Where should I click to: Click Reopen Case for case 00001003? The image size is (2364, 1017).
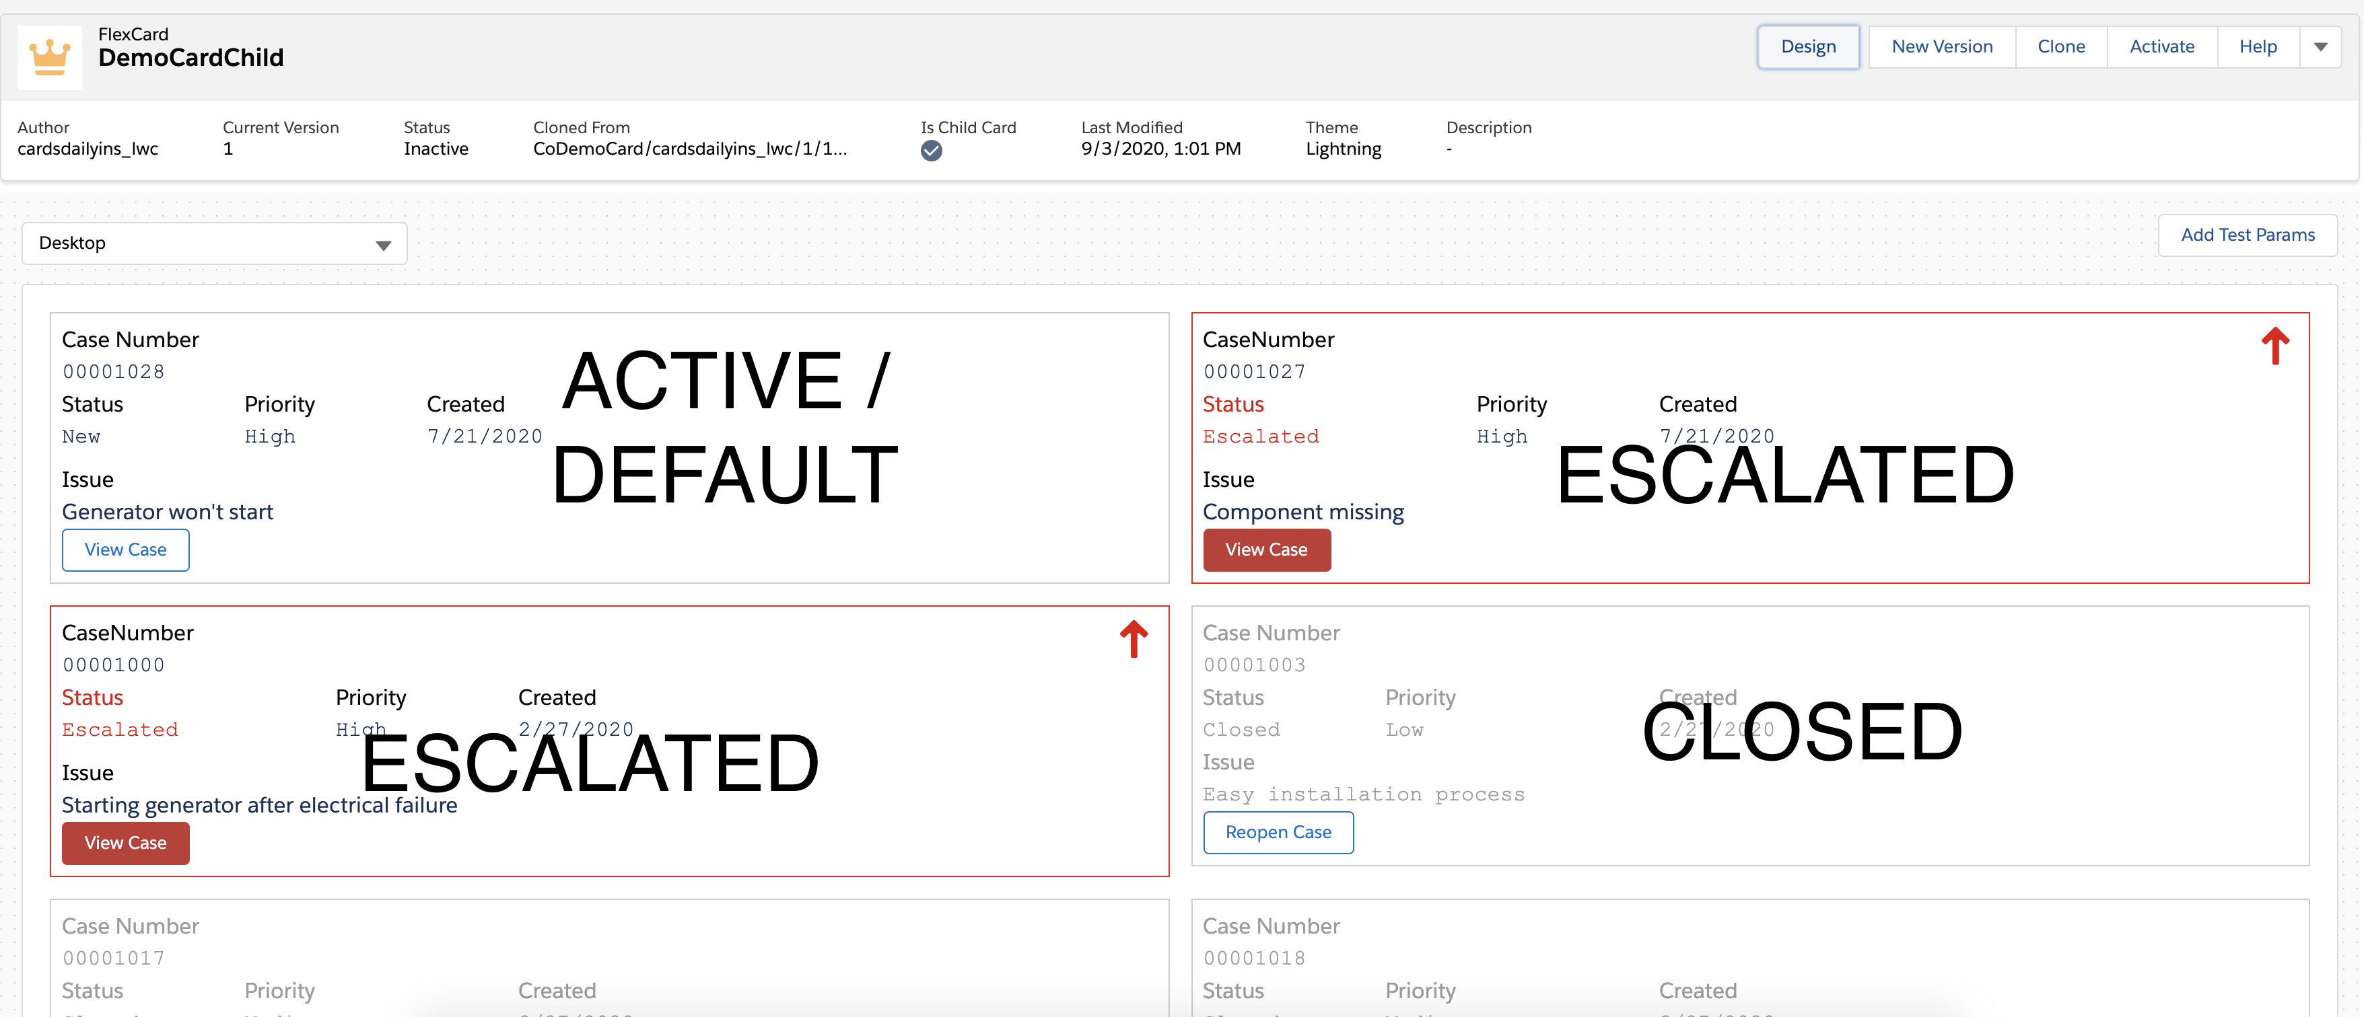[1278, 833]
